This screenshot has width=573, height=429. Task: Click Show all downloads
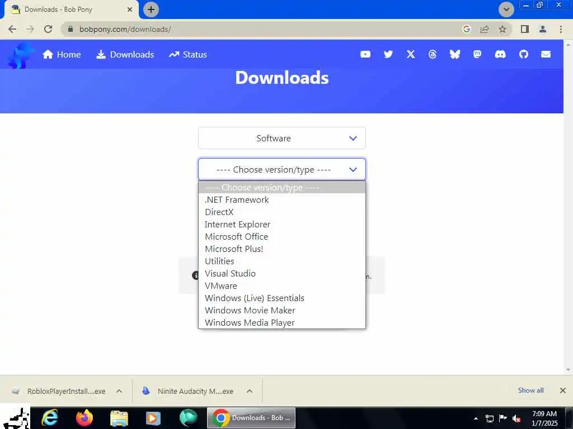click(x=530, y=390)
